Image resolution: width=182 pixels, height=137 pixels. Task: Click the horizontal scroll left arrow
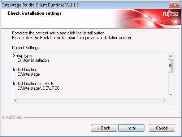[x=16, y=100]
